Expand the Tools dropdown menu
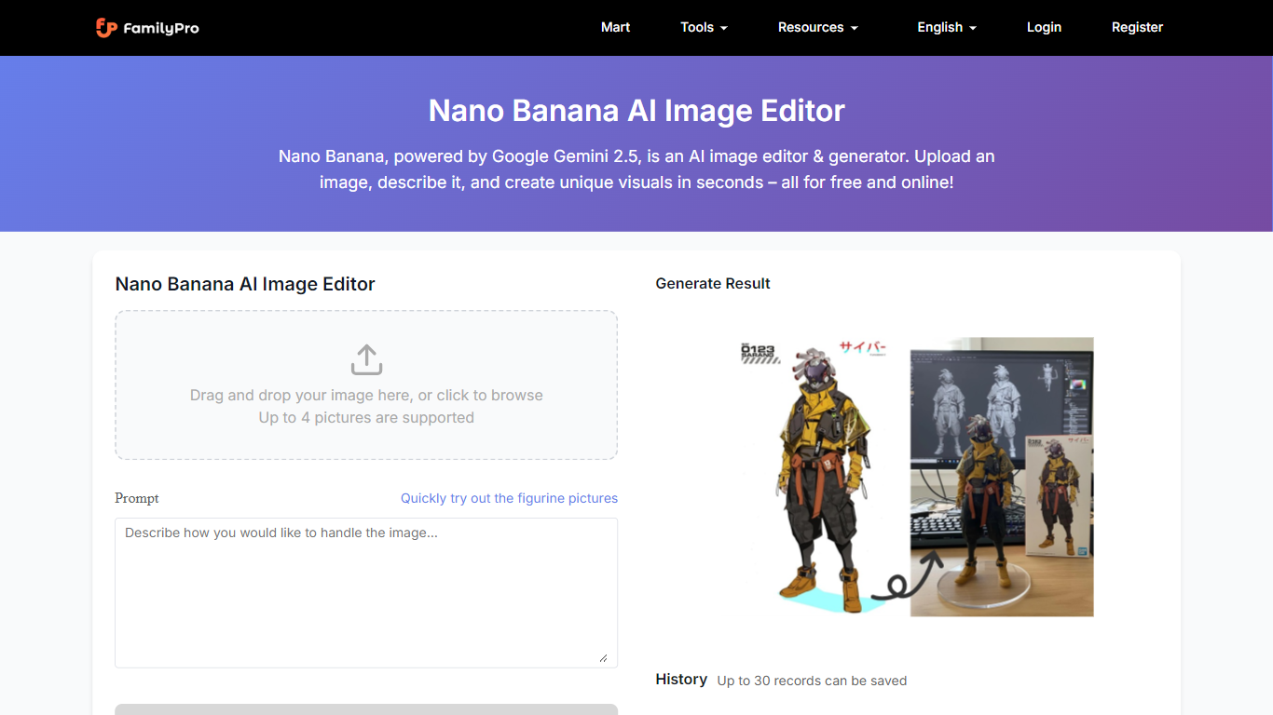 704,28
